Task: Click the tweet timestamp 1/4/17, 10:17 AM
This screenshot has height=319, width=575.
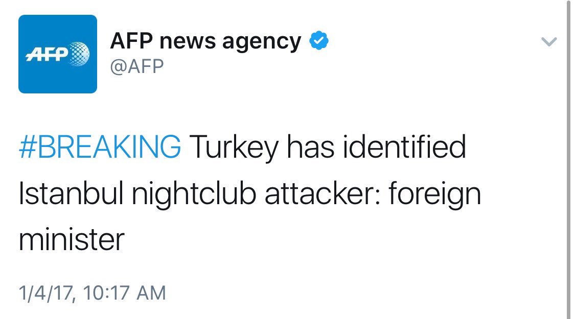Action: point(93,293)
